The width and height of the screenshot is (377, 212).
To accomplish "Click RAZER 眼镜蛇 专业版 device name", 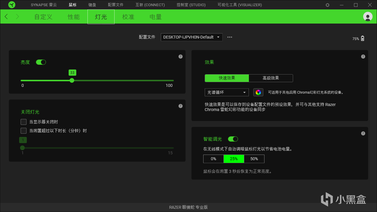I will [188, 207].
